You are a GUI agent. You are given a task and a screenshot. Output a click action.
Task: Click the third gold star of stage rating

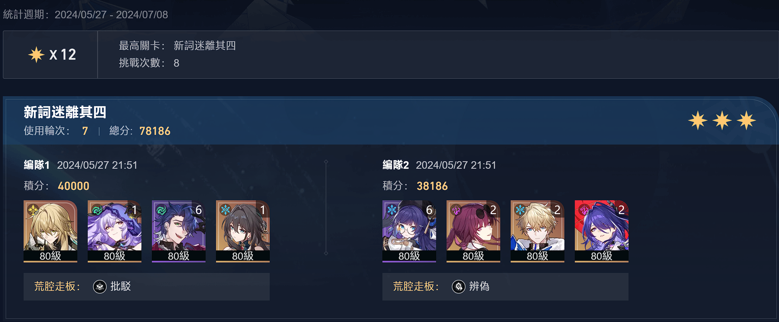[x=746, y=120]
